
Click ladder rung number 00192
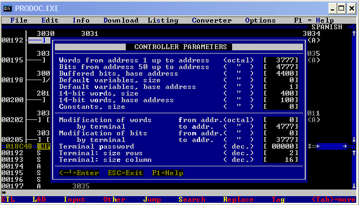[12, 40]
